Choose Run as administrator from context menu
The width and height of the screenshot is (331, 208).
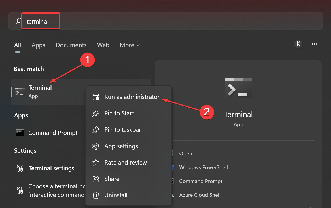[x=132, y=97]
